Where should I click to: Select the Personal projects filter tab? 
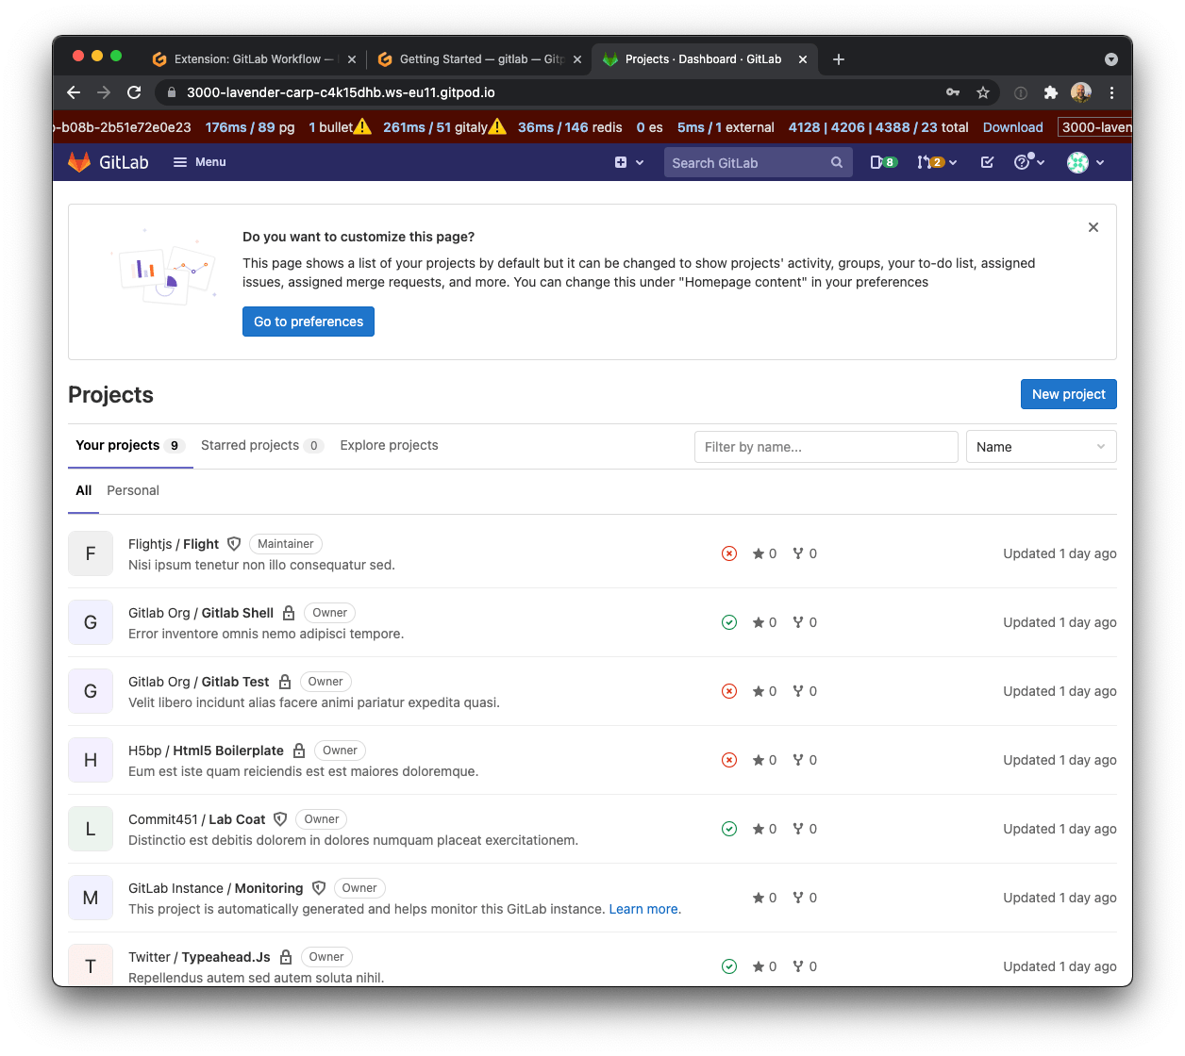(132, 490)
